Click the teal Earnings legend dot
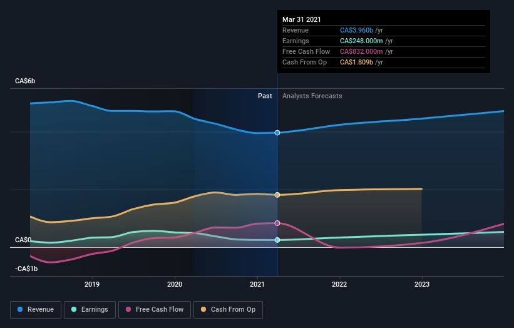The image size is (514, 328). [x=74, y=309]
